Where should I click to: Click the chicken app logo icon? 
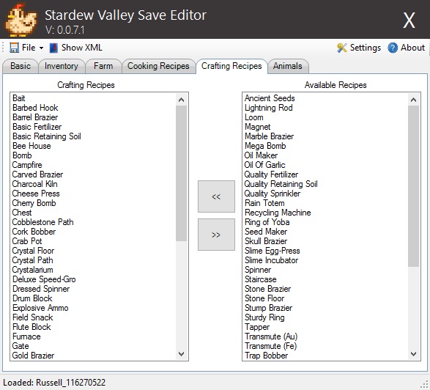point(21,20)
